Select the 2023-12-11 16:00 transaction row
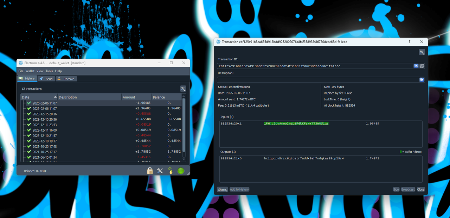This screenshot has height=218, width=450. pyautogui.click(x=101, y=130)
